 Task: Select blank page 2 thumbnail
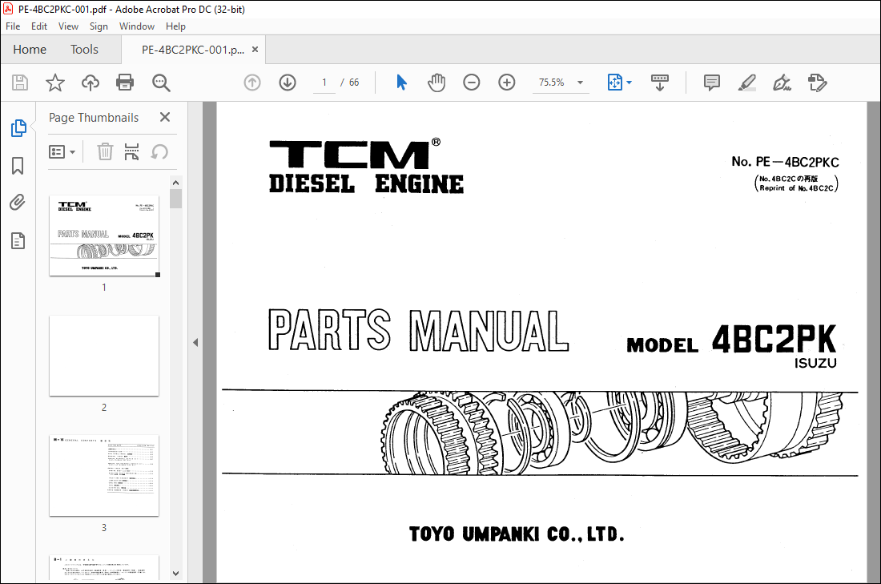coord(104,356)
